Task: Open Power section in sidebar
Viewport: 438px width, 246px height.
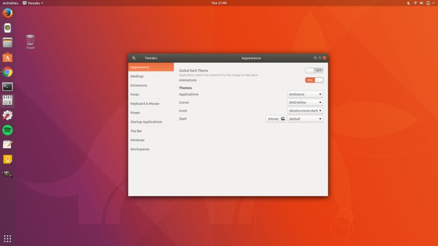Action: tap(151, 113)
